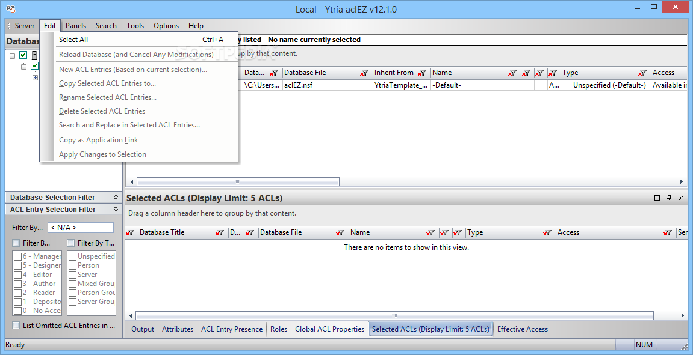Click the server icon in database tree
This screenshot has width=693, height=355.
point(34,56)
